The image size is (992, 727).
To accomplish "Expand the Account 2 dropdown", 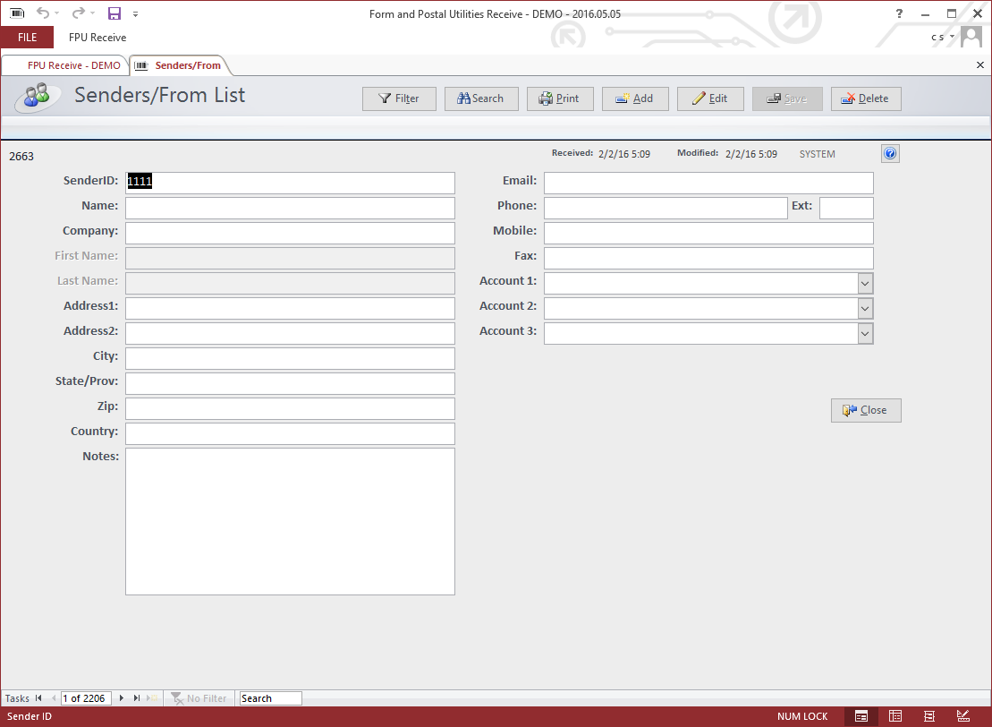I will tap(865, 308).
